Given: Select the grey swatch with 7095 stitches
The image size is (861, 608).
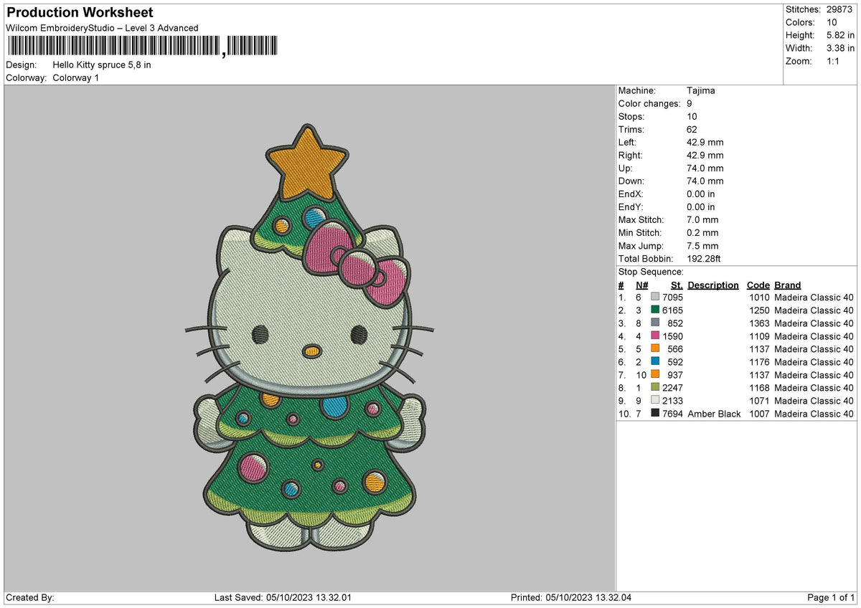Looking at the screenshot, I should coord(655,297).
